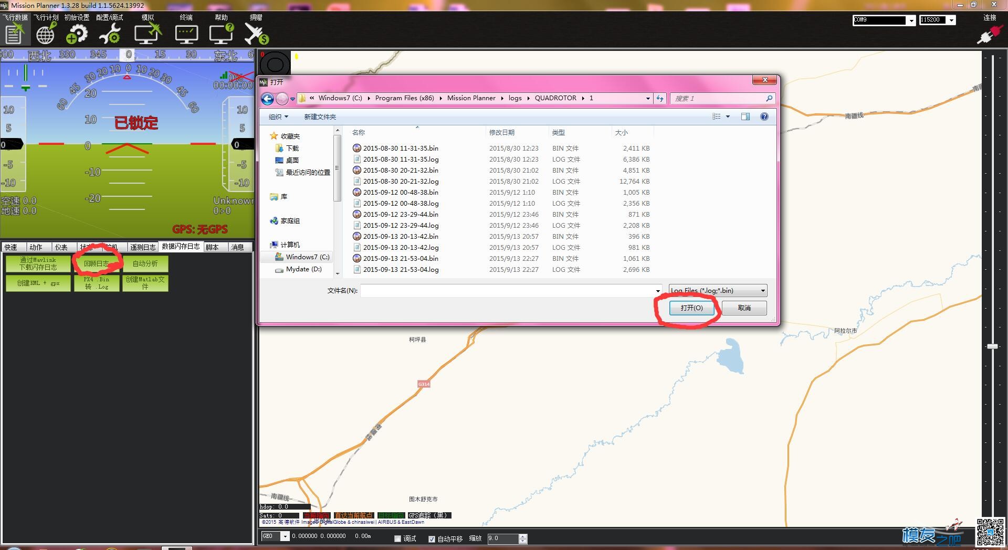
Task: Change view with the view-mode icon
Action: coord(716,117)
